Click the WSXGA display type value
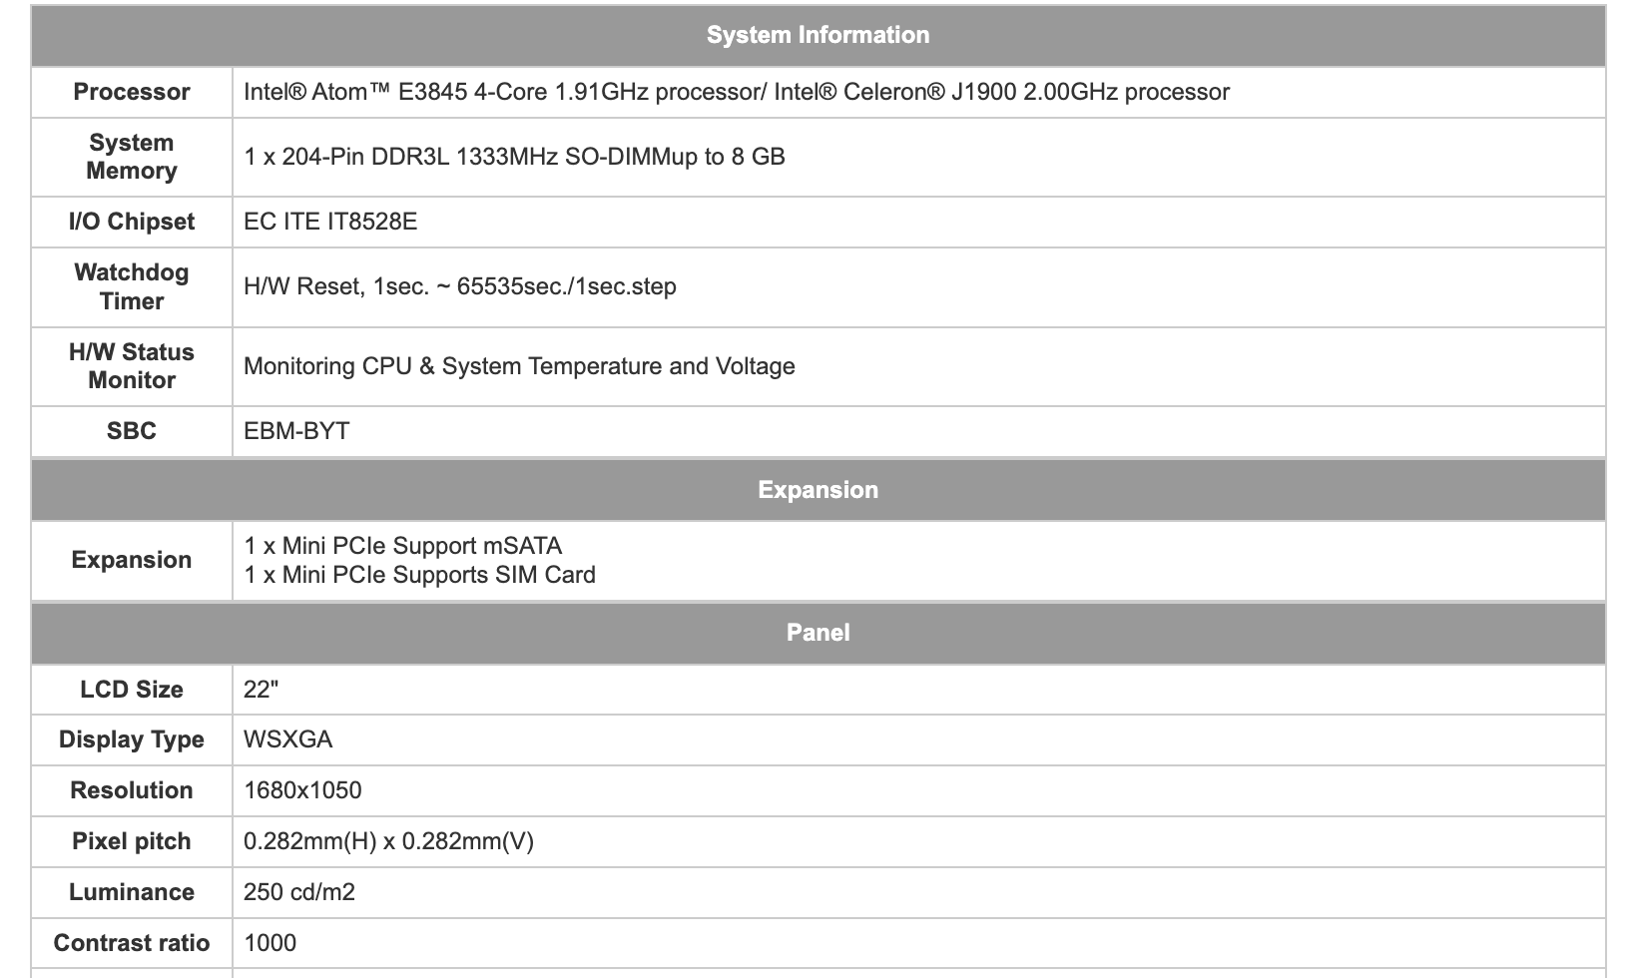 (288, 739)
